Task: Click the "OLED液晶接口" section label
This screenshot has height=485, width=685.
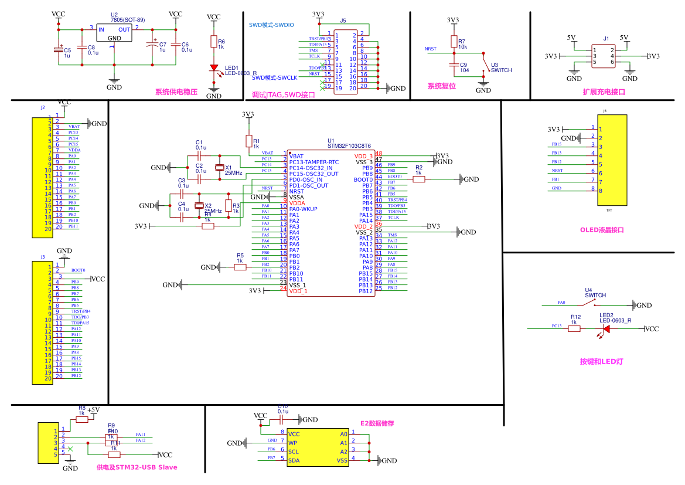Action: coord(602,230)
